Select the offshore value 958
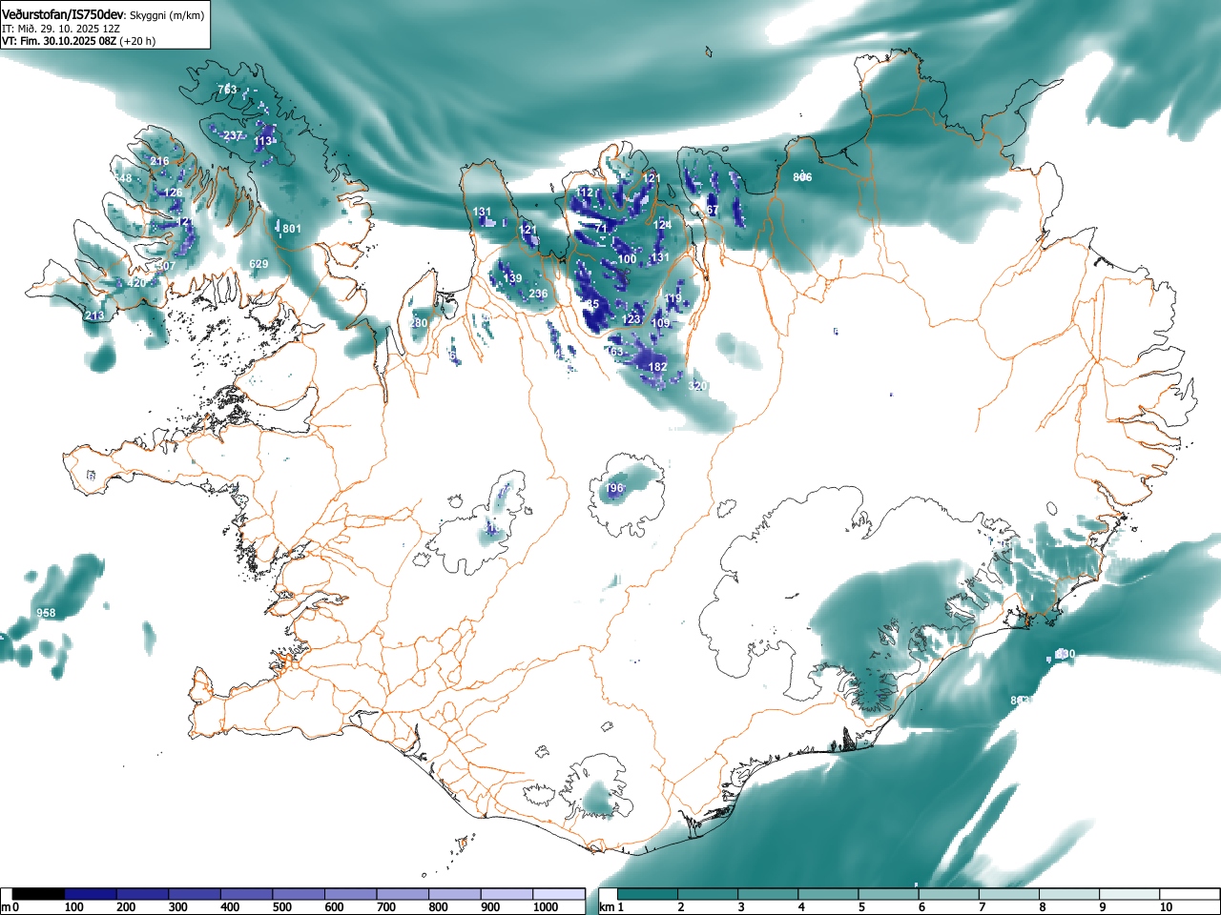The height and width of the screenshot is (915, 1221). point(46,613)
